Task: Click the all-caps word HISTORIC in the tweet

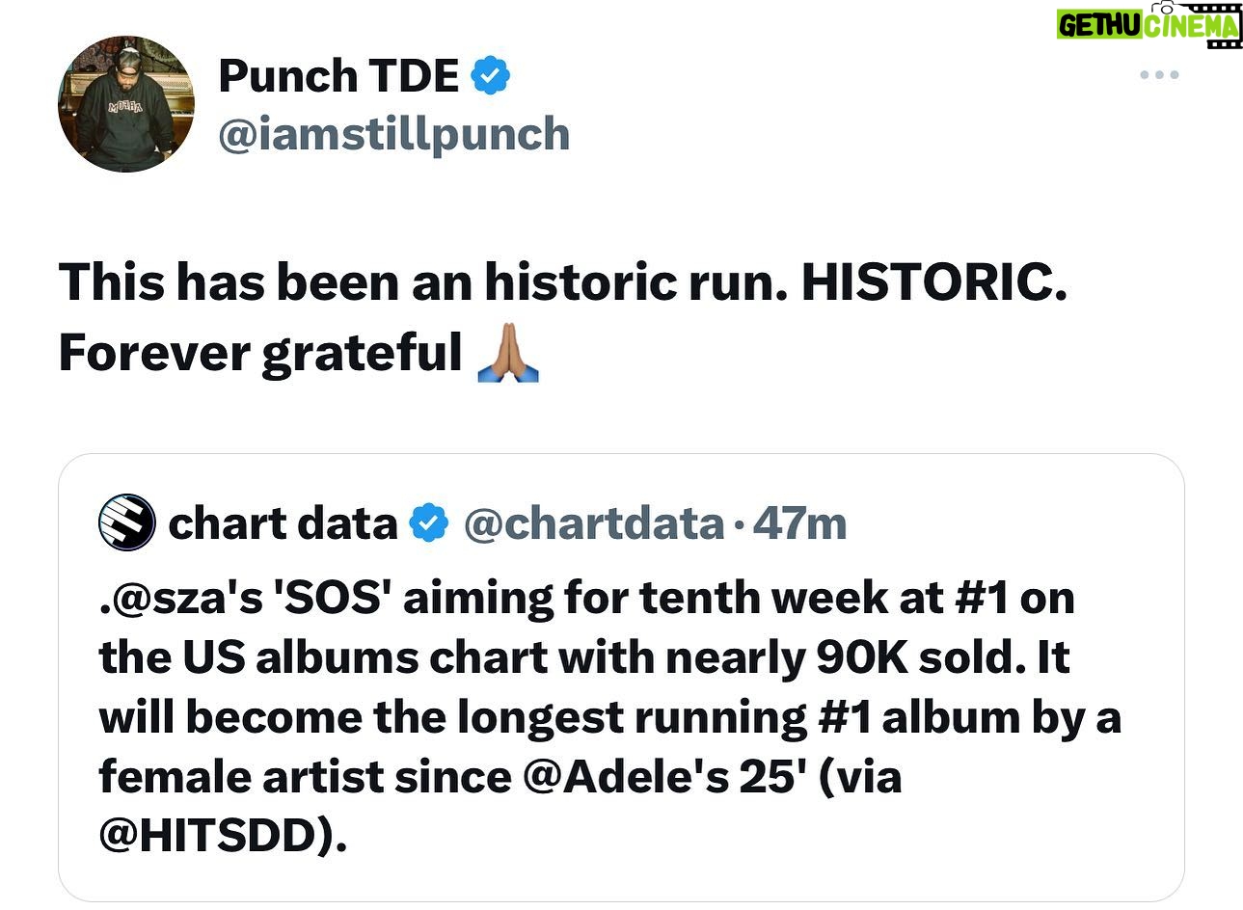Action: [932, 282]
